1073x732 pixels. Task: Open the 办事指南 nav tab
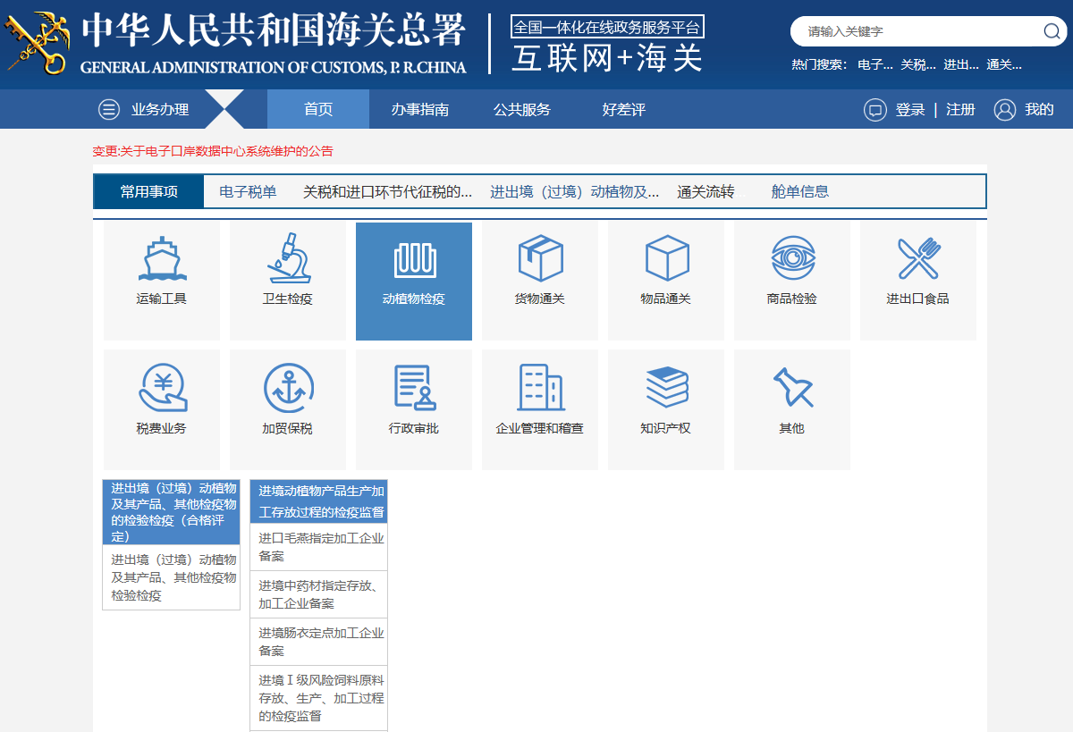[x=420, y=109]
